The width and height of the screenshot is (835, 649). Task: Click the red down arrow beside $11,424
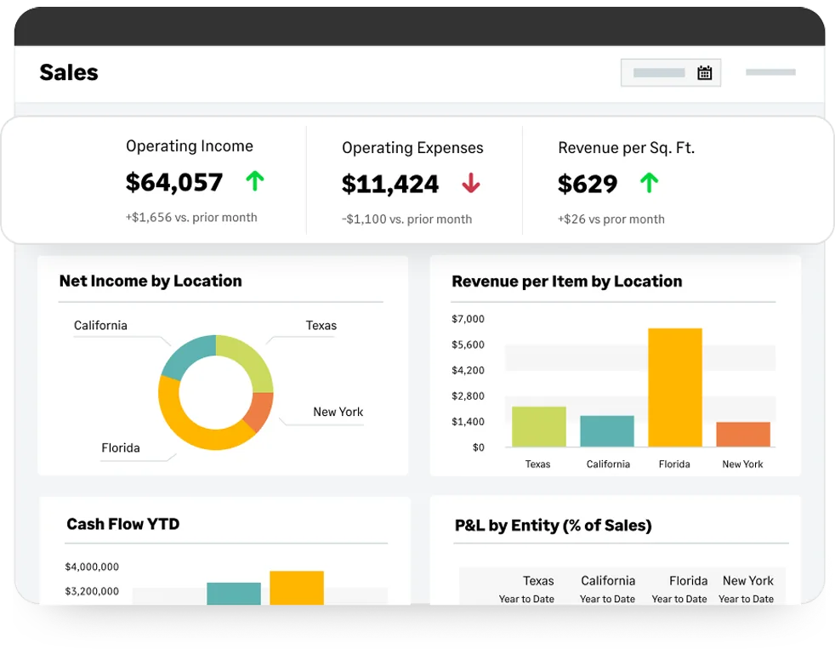pos(471,183)
